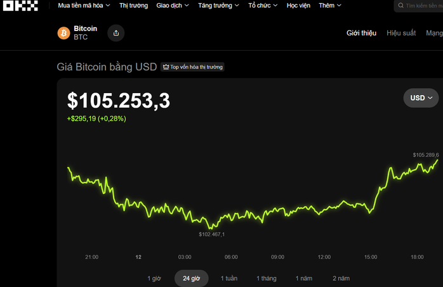Expand the Mua tiền mã hóa menu

pos(84,6)
